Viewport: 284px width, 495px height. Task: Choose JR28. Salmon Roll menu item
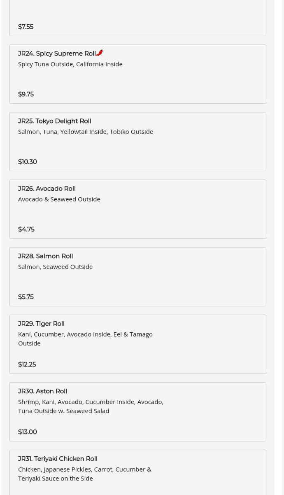137,277
